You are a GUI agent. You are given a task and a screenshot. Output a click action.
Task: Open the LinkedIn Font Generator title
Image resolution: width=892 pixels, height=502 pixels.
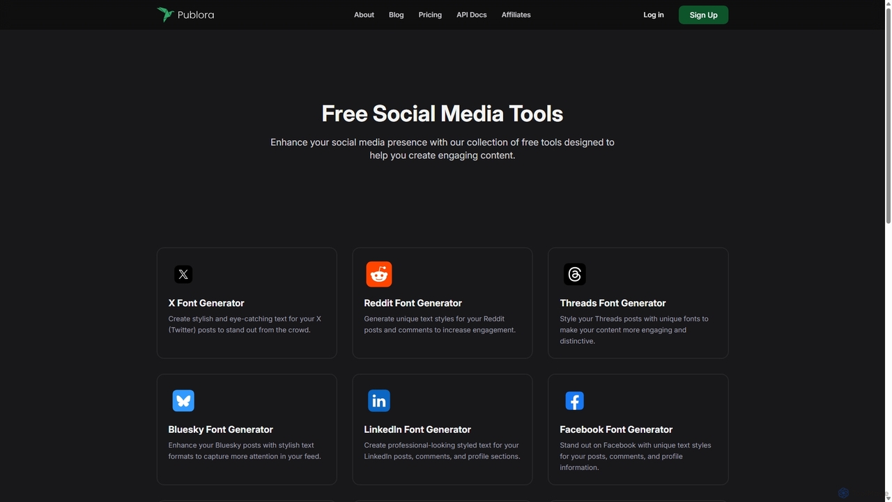click(417, 429)
